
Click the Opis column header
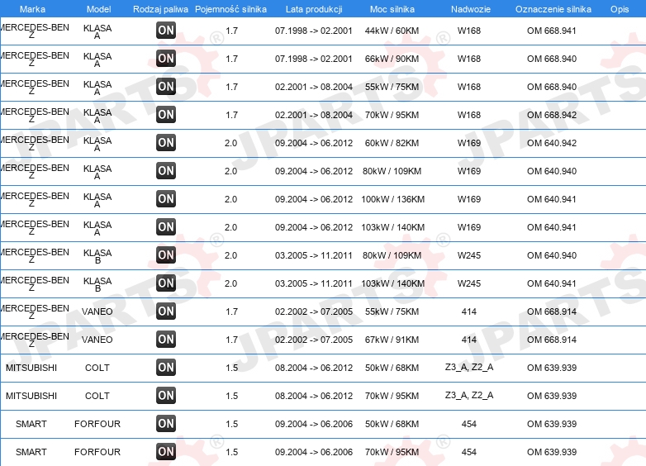620,9
